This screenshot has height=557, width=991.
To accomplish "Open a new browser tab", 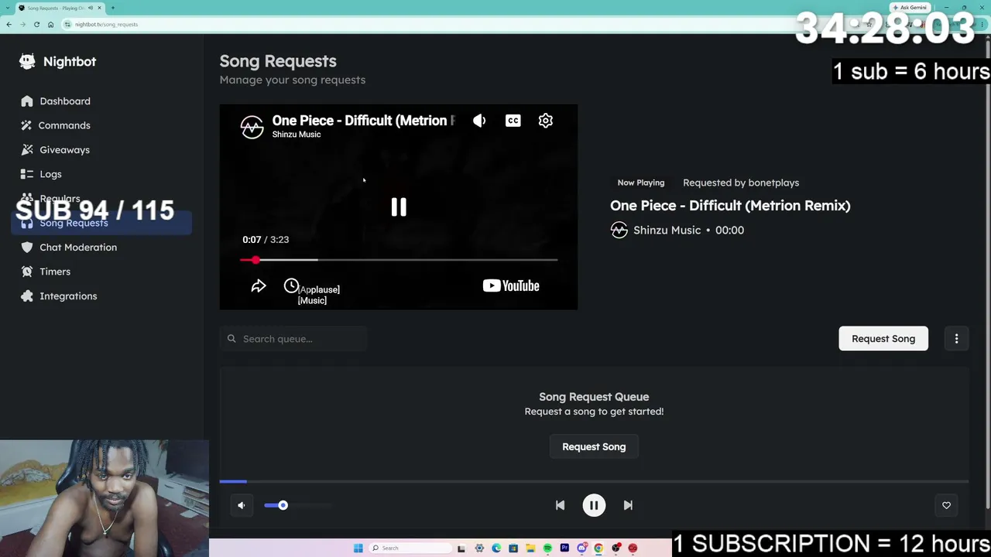I will click(x=113, y=8).
